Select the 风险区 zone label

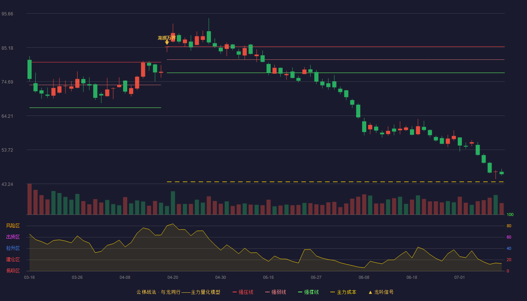pos(13,226)
